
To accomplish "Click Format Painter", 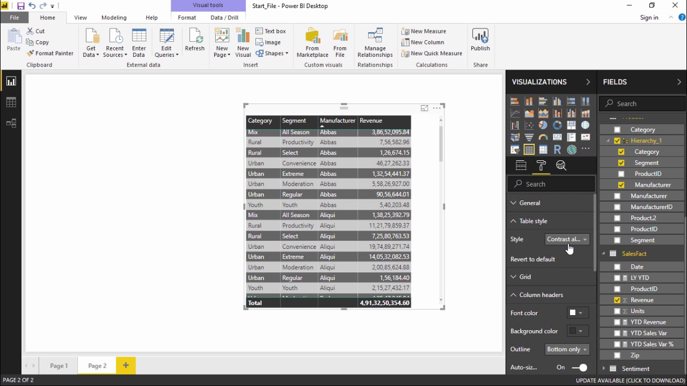I will pyautogui.click(x=50, y=53).
